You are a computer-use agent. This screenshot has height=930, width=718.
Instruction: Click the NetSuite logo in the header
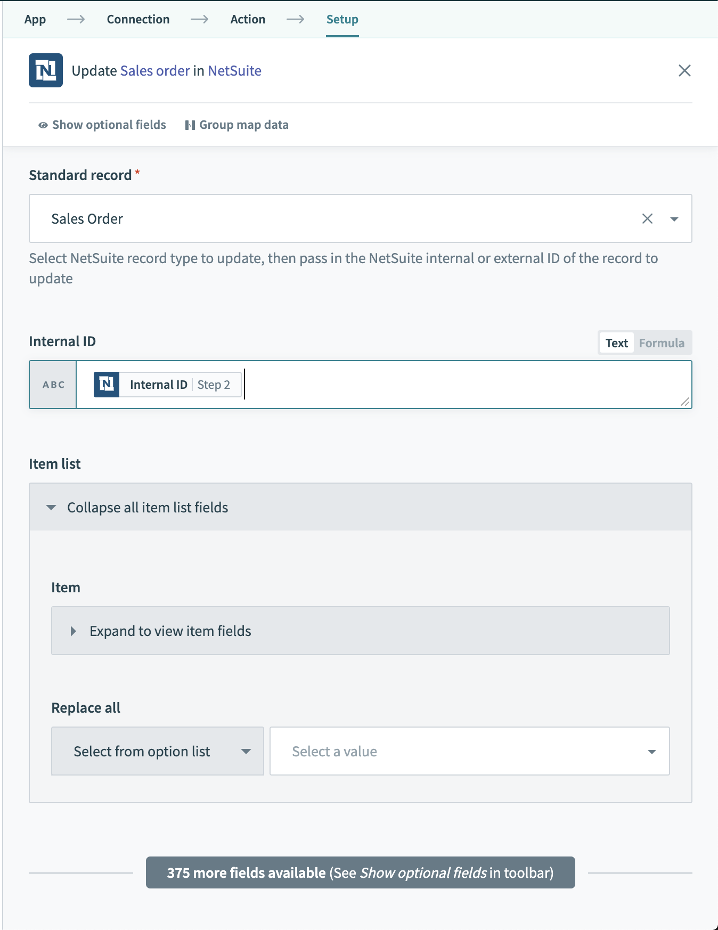(x=45, y=70)
